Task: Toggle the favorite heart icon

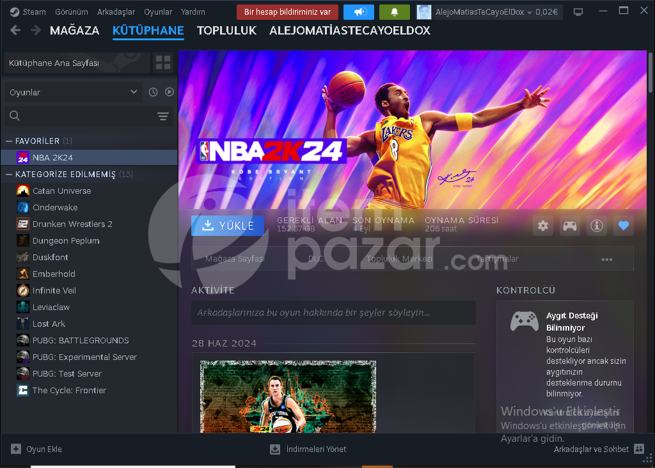Action: tap(624, 226)
